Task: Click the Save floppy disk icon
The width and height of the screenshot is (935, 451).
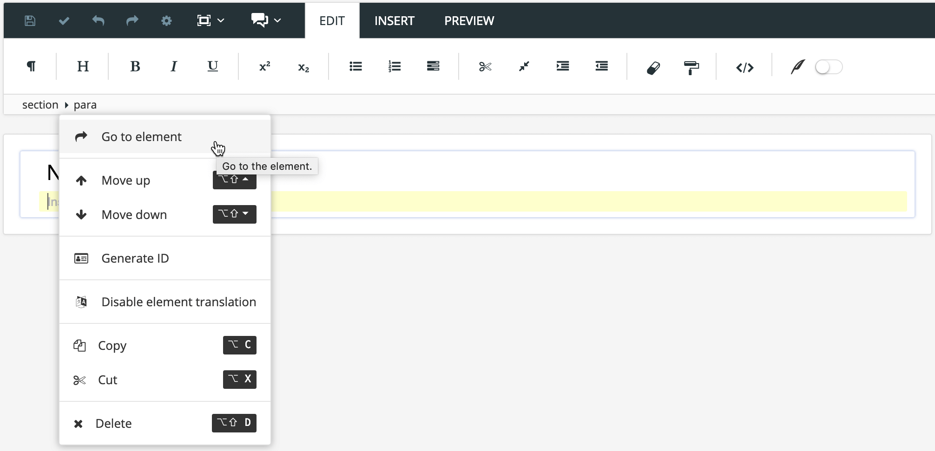Action: [x=30, y=21]
